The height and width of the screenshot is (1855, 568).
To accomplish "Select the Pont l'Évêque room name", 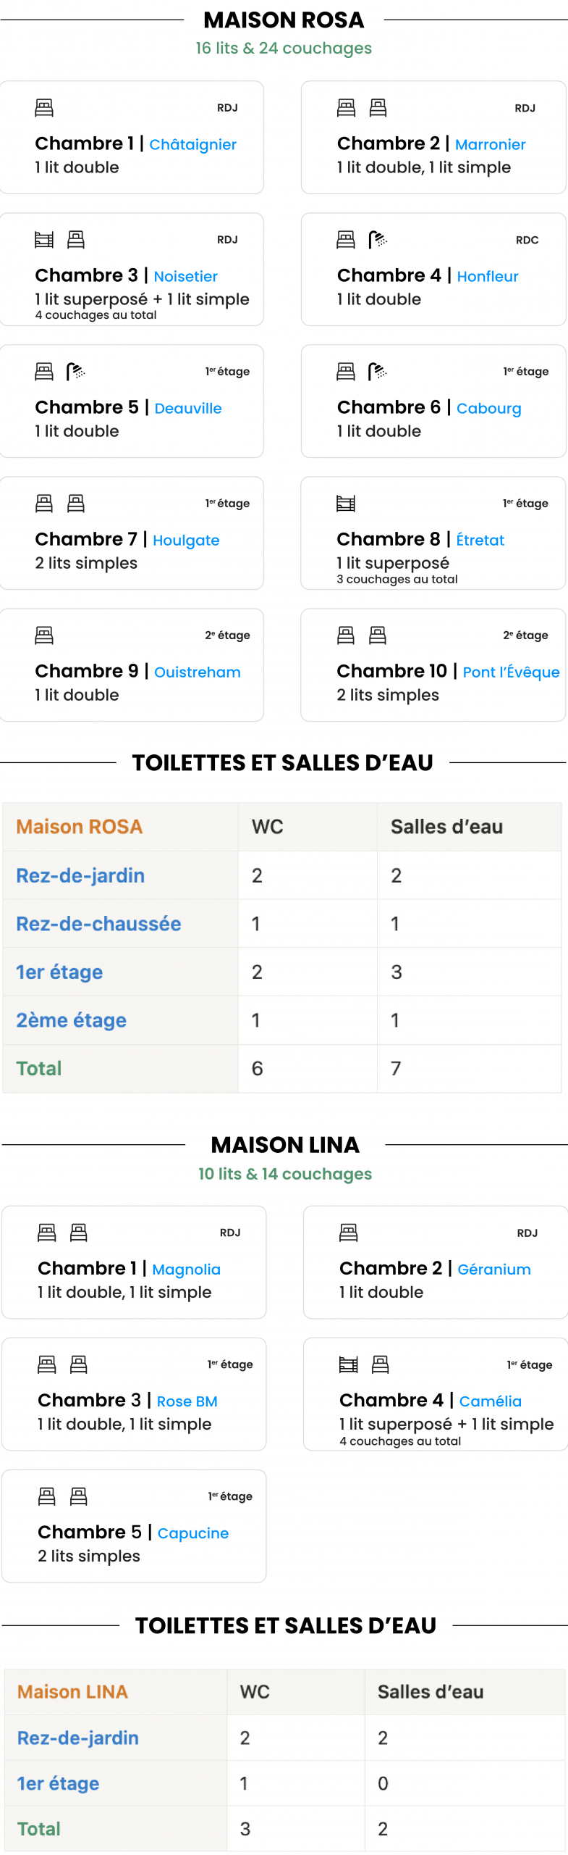I will pos(511,672).
